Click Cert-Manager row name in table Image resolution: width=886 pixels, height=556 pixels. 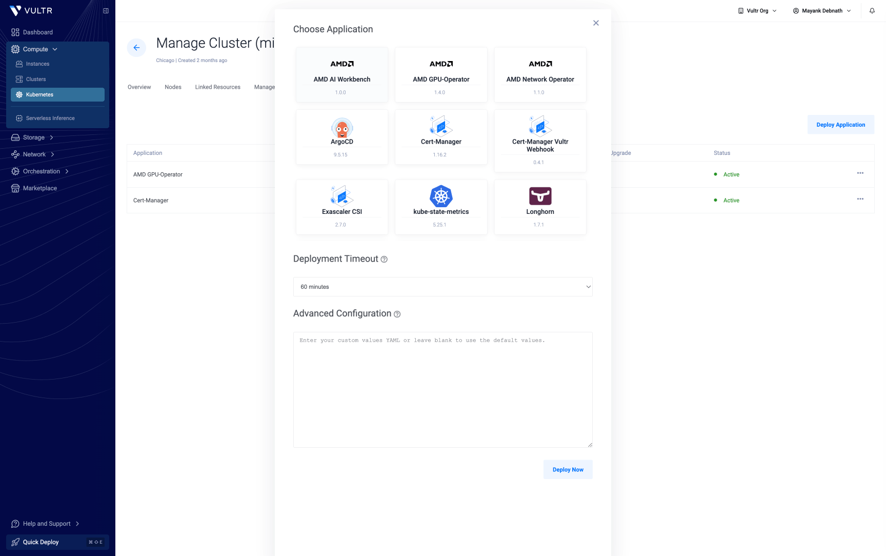pyautogui.click(x=151, y=201)
